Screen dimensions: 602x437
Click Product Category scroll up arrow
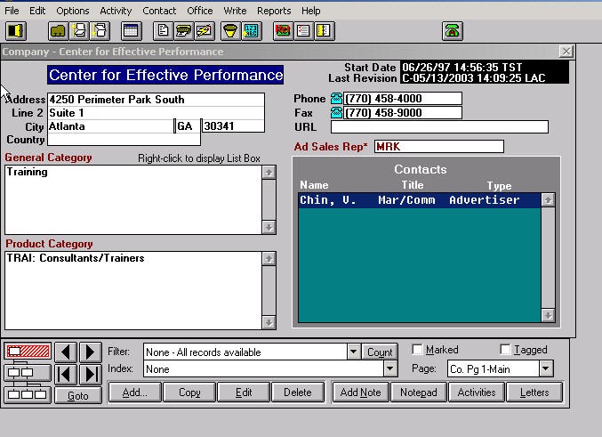269,258
